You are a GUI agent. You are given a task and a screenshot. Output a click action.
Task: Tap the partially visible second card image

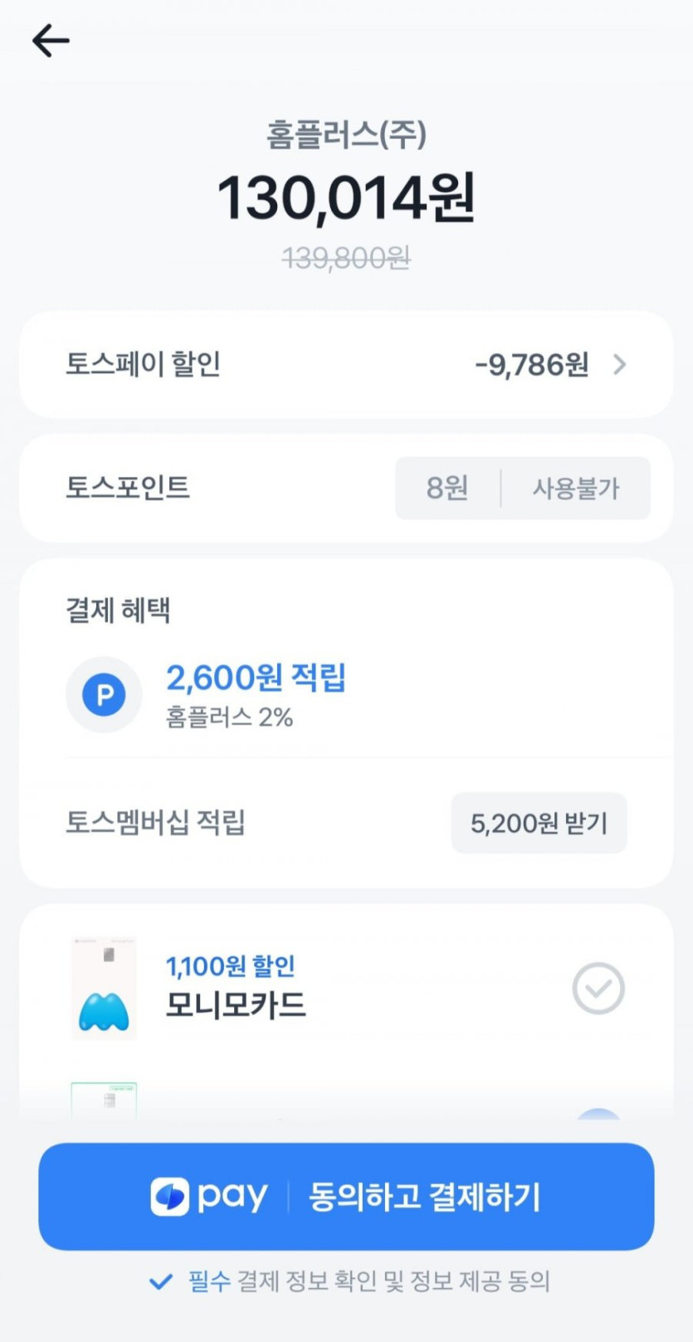click(104, 1101)
